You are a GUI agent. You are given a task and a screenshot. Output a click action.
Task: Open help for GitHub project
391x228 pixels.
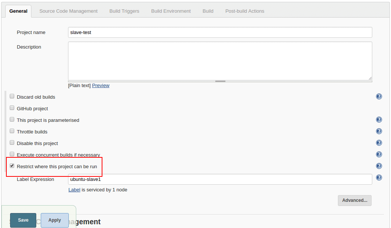pos(379,108)
